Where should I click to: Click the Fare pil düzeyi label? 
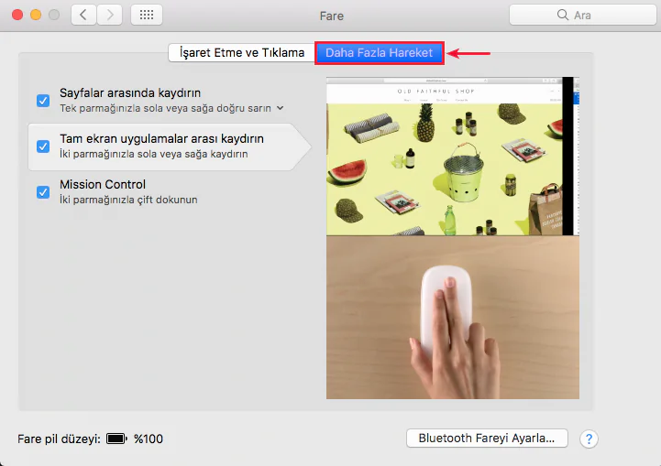[59, 439]
